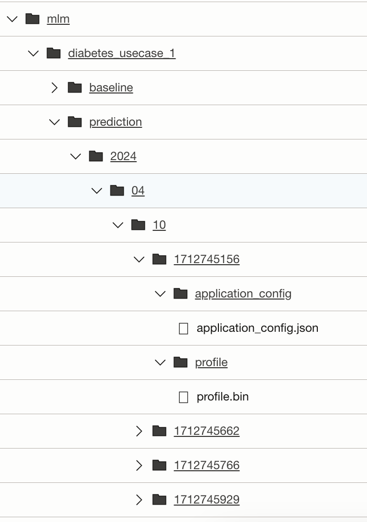Click the mlm folder icon
Image resolution: width=367 pixels, height=522 pixels.
click(x=32, y=18)
